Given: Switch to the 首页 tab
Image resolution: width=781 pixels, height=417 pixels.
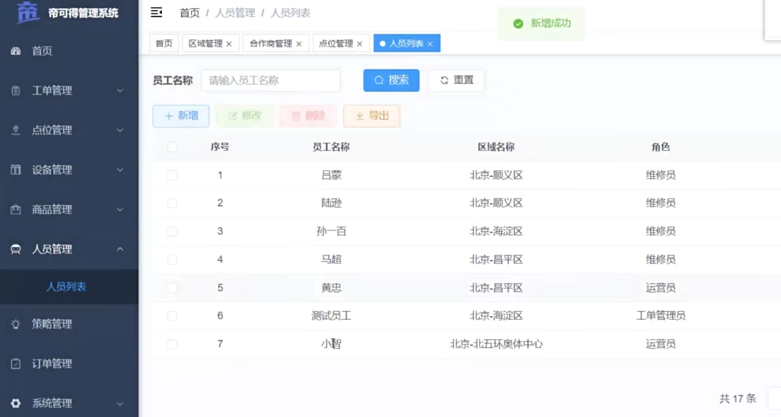Looking at the screenshot, I should pos(164,43).
